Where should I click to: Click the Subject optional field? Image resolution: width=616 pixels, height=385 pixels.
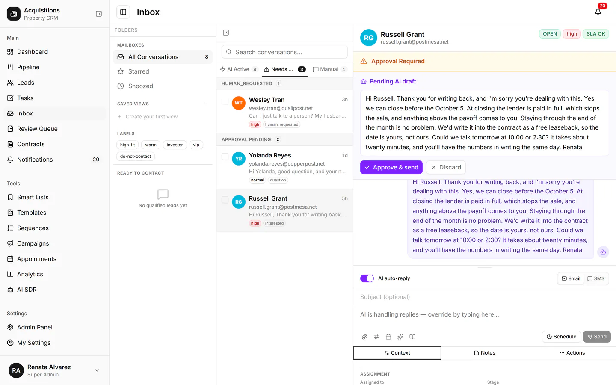[485, 297]
